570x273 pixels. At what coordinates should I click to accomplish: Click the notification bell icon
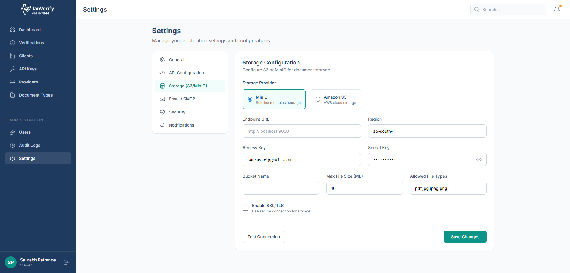(557, 10)
